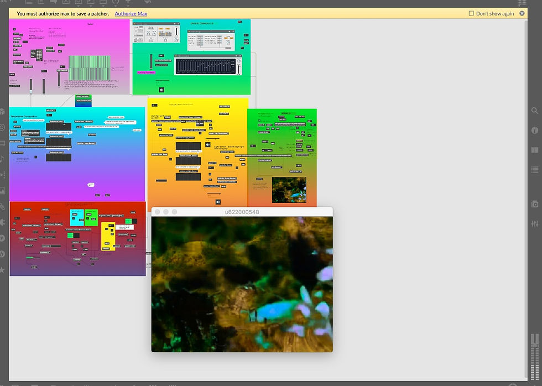Open the mixer sliders icon in right sidebar

pos(534,223)
